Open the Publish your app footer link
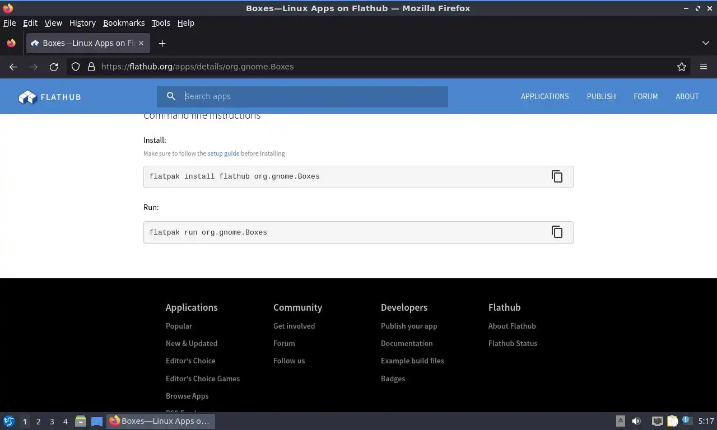Viewport: 717px width, 430px height. click(409, 326)
